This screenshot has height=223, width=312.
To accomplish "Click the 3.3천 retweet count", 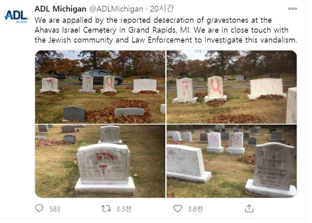I will [x=124, y=209].
